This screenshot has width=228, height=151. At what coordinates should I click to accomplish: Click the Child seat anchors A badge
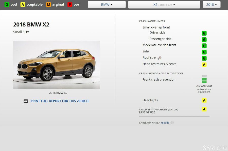pyautogui.click(x=204, y=109)
